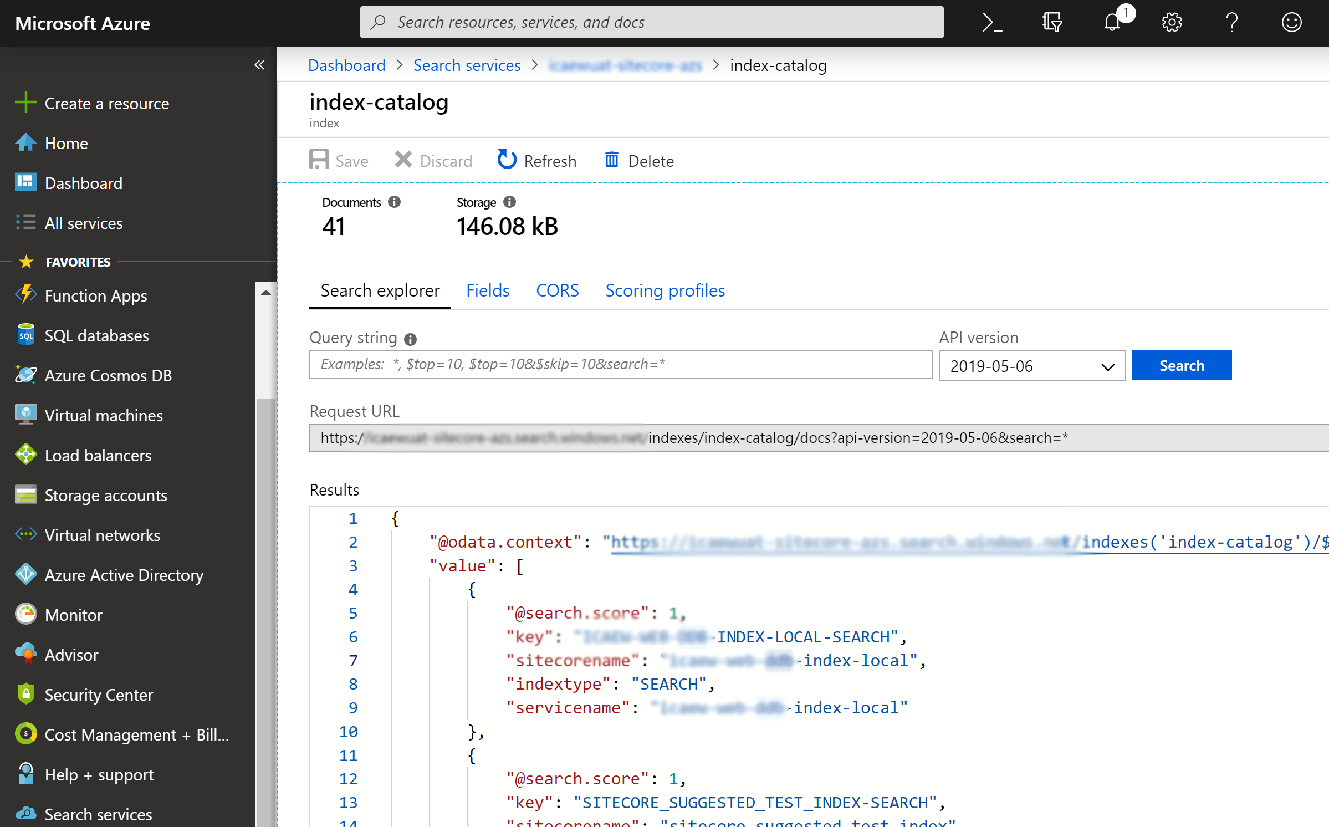The width and height of the screenshot is (1329, 827).
Task: Switch to the Fields tab
Action: tap(488, 290)
